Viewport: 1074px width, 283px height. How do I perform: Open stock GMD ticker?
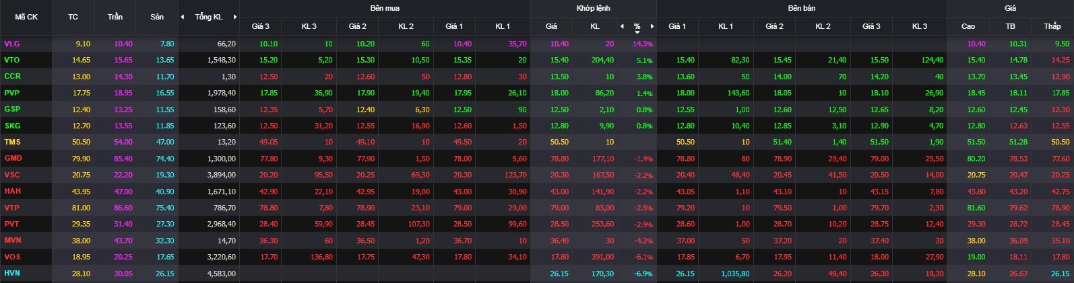click(x=13, y=159)
